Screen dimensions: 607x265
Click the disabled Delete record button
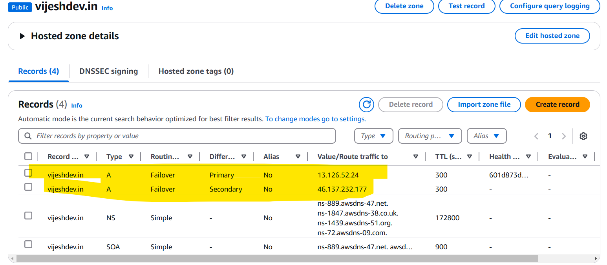tap(411, 104)
